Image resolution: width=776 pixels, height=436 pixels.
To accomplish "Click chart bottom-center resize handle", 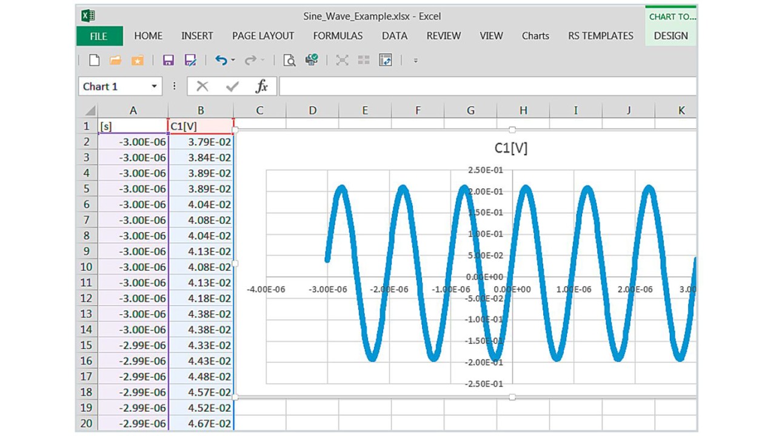I will (512, 397).
